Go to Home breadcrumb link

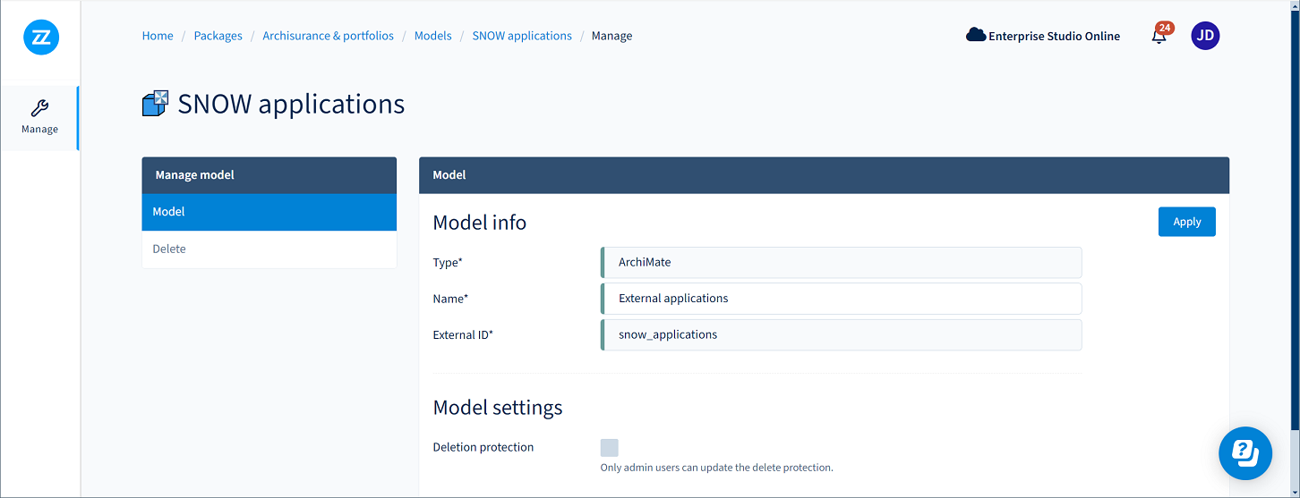coord(158,36)
